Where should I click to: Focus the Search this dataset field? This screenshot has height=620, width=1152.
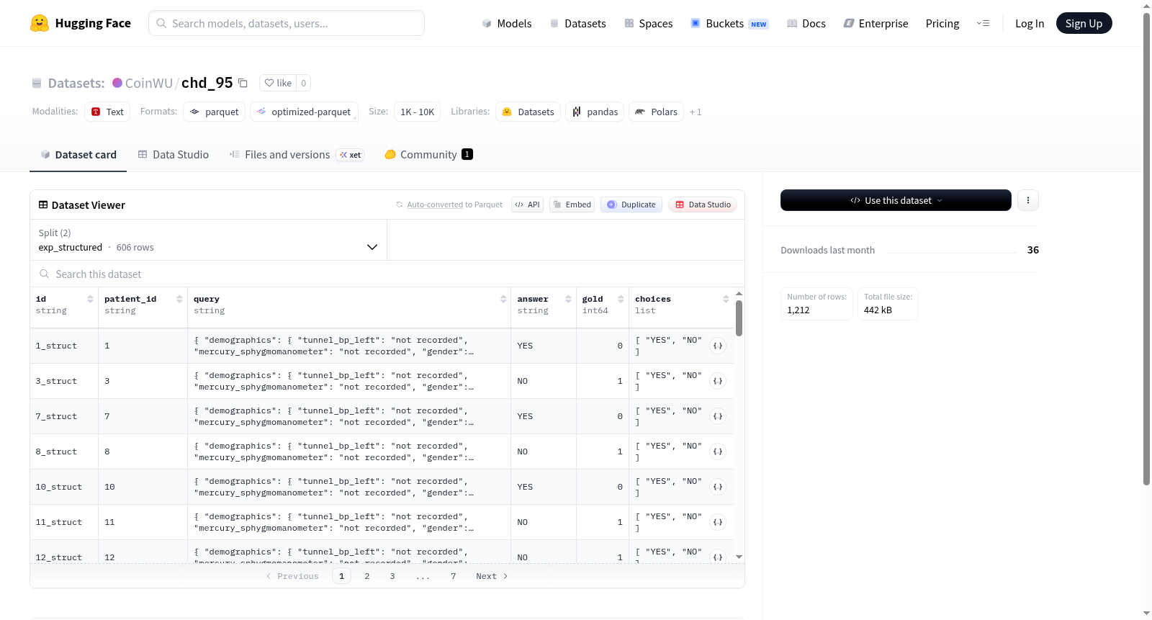387,274
